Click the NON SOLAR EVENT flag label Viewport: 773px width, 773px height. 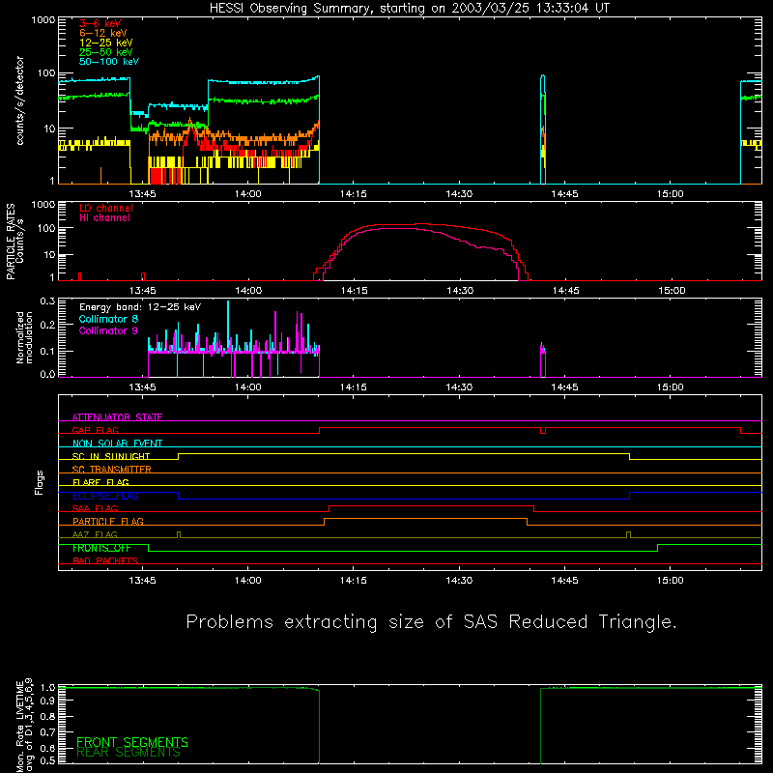click(117, 444)
